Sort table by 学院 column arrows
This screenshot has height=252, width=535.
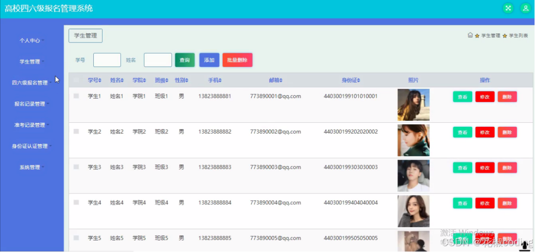pyautogui.click(x=145, y=81)
